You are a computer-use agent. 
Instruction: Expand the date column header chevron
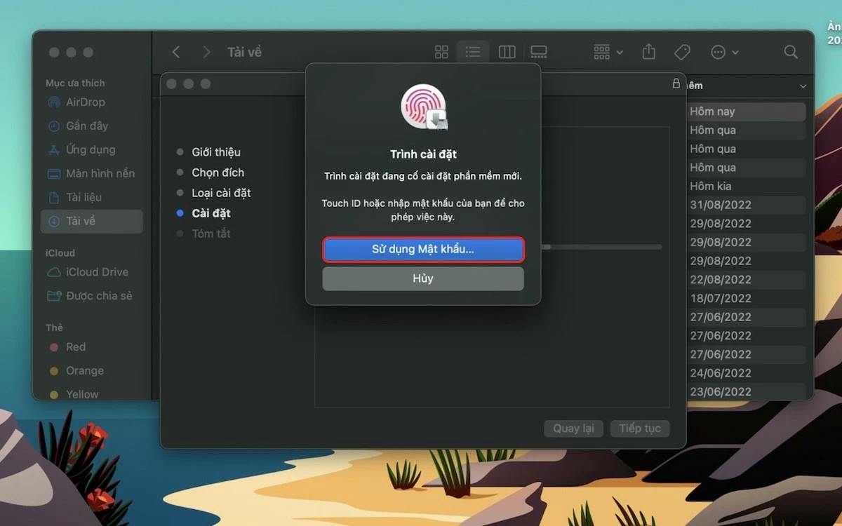coord(803,86)
